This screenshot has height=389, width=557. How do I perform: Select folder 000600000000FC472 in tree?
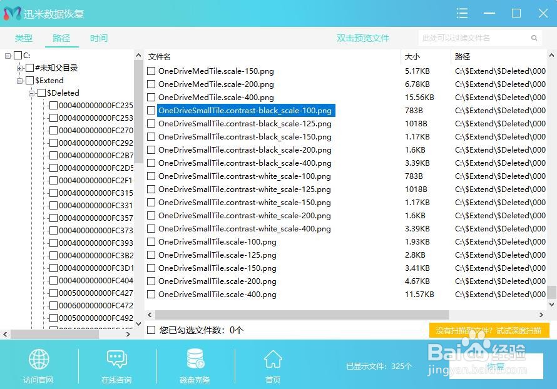pyautogui.click(x=96, y=306)
